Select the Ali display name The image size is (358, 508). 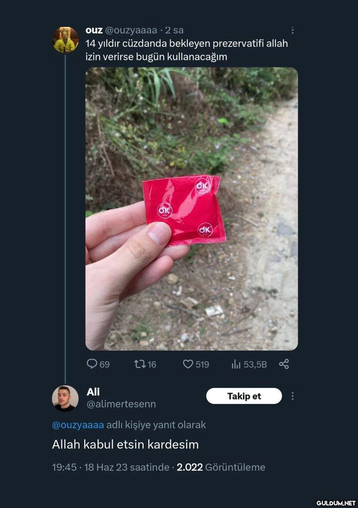click(x=93, y=392)
